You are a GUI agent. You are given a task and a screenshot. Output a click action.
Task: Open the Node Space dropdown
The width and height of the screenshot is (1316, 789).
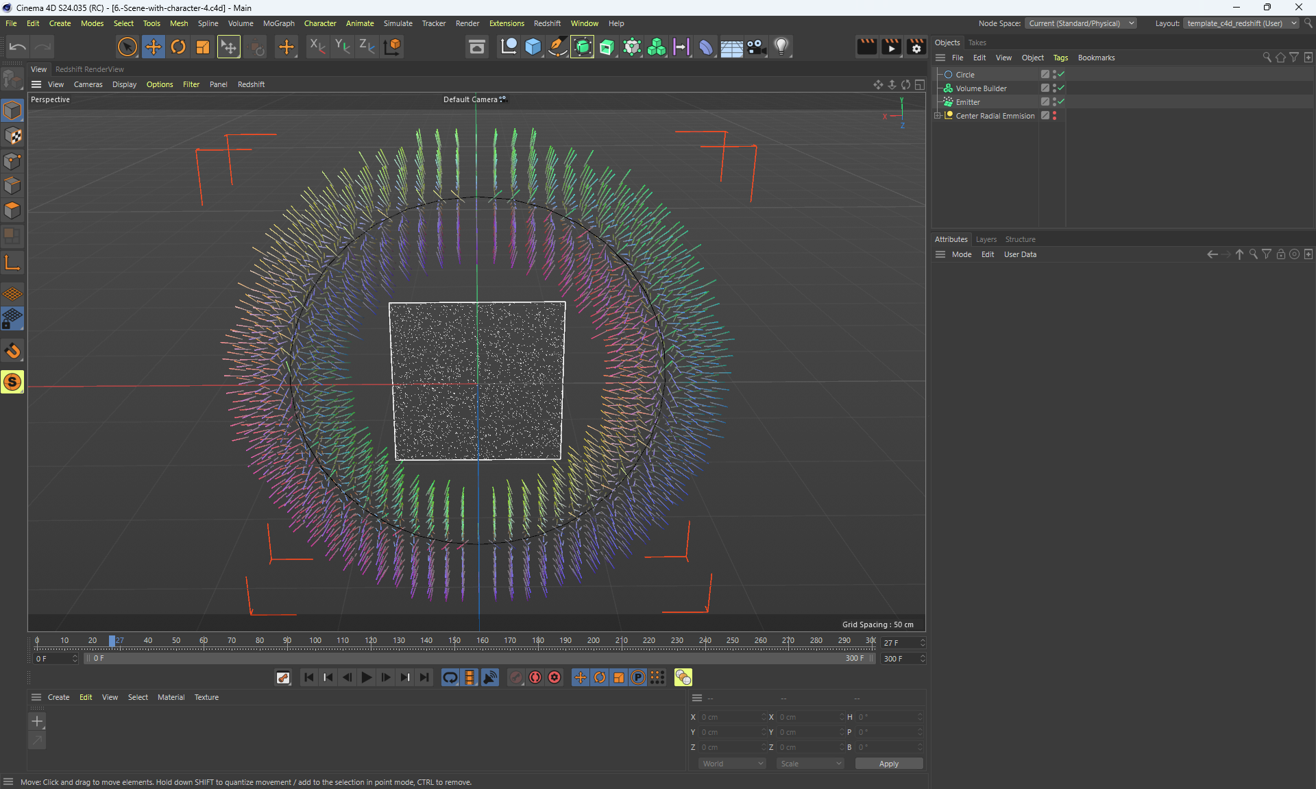[1081, 23]
